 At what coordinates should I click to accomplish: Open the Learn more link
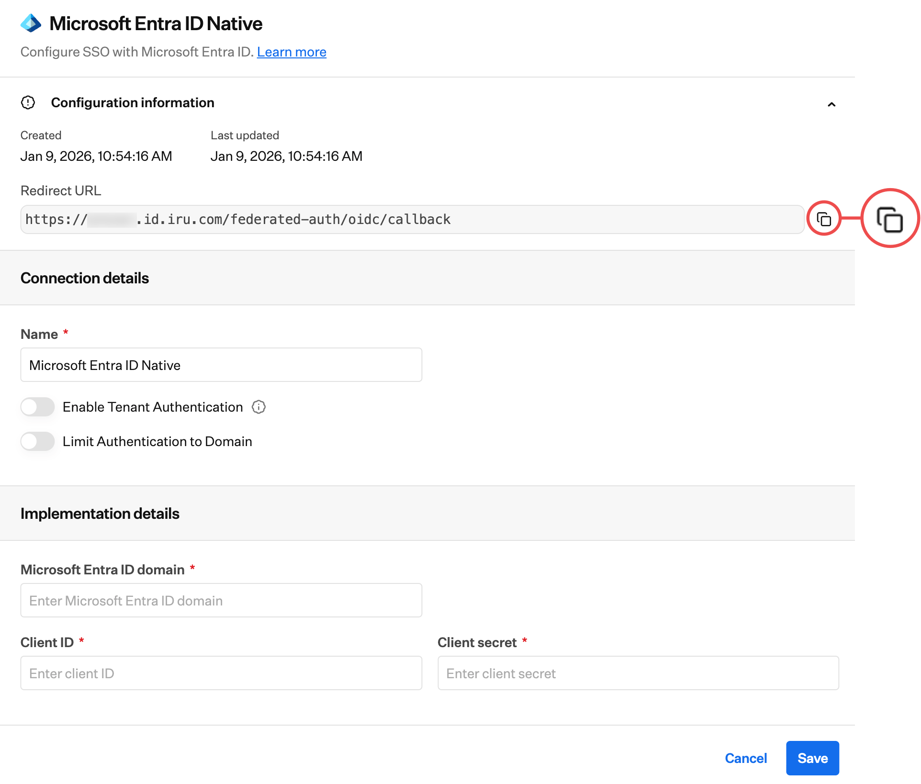coord(292,52)
